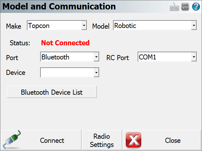The image size is (202, 151).
Task: Open the on-screen keyboard icon
Action: point(174,7)
